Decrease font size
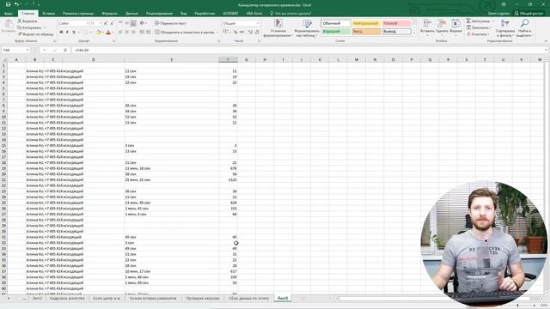550x309 pixels. (112, 23)
